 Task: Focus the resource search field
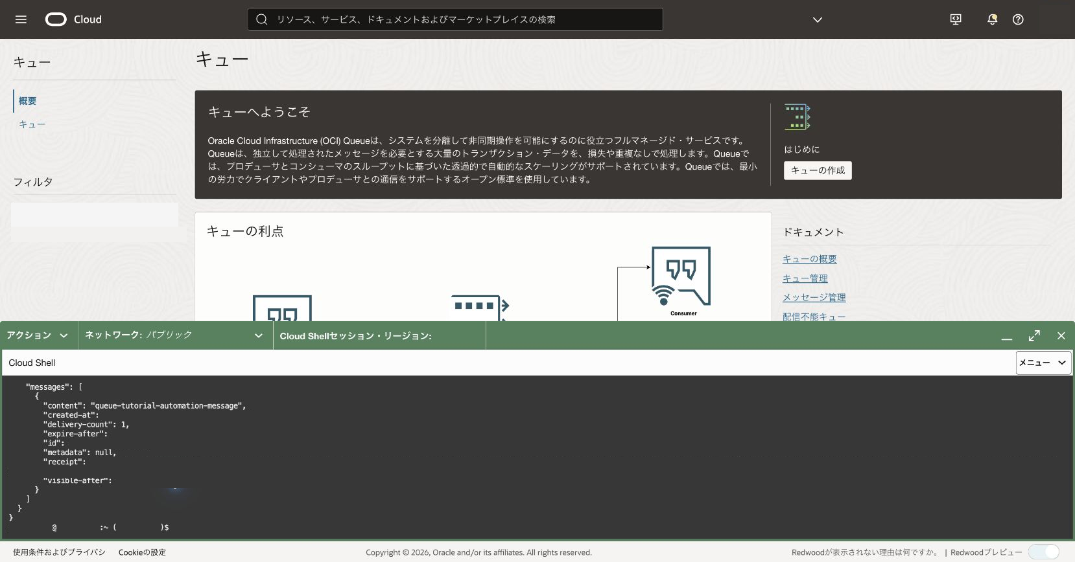pos(455,19)
